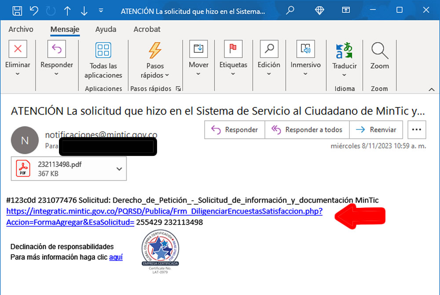
Task: Expand the Etiquetas dropdown arrow
Action: click(233, 74)
